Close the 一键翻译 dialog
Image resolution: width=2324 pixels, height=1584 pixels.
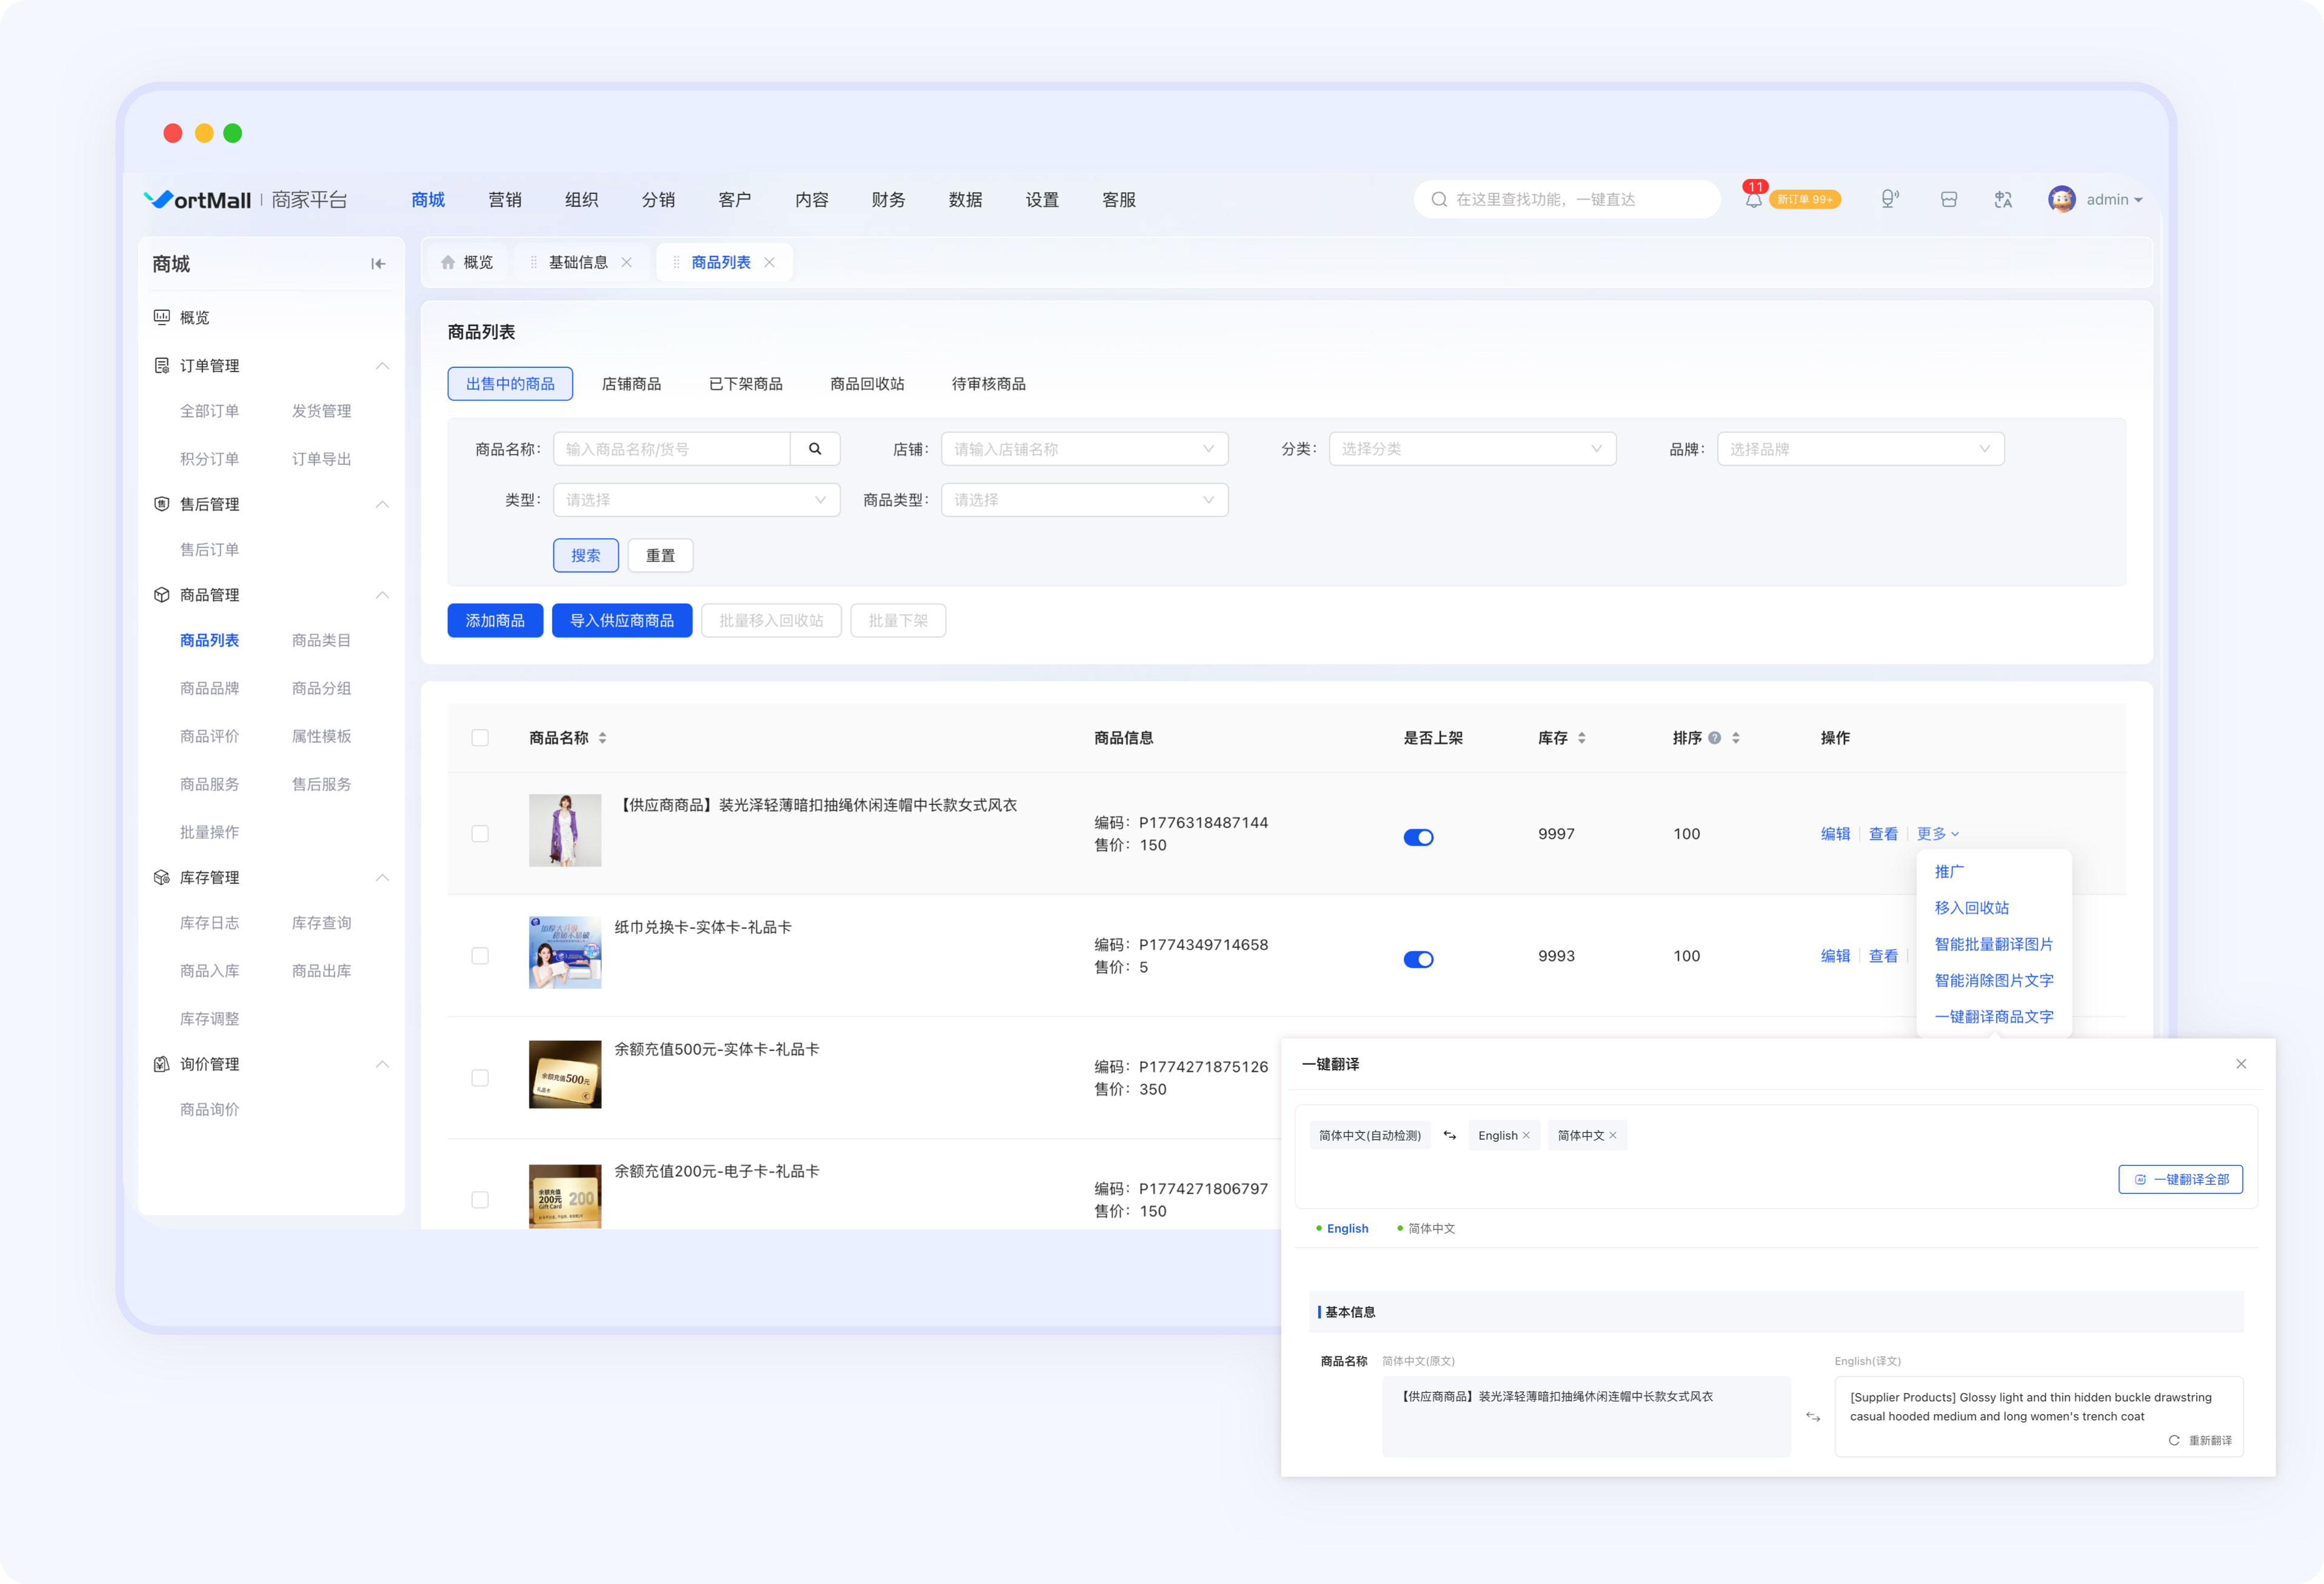point(2241,1064)
